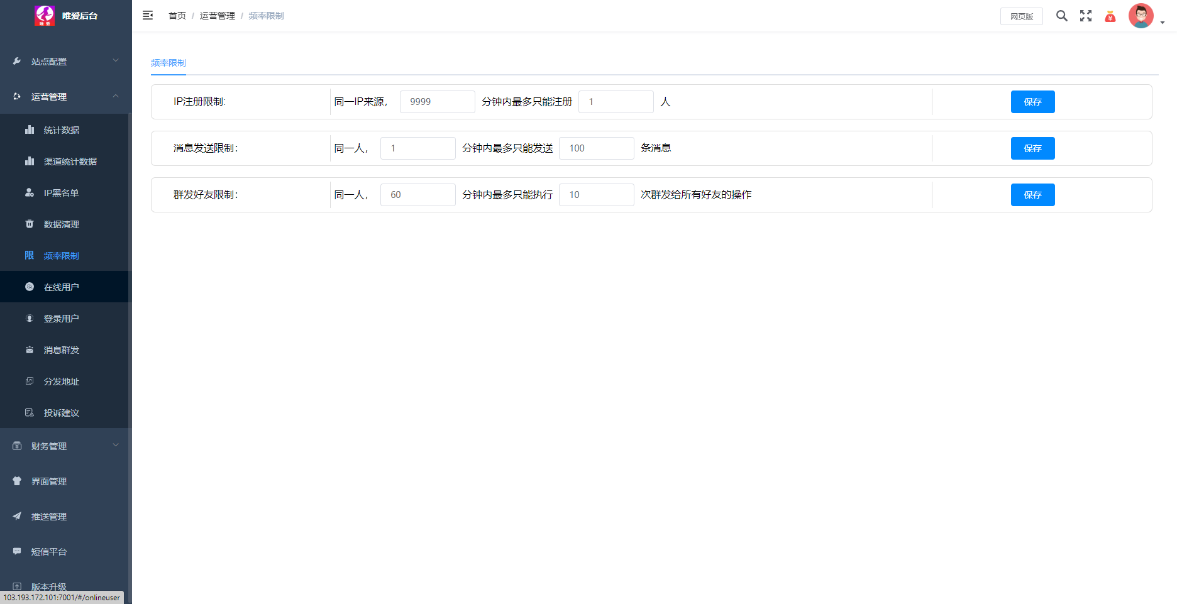
Task: Open the IP黑名单 page
Action: 61,193
